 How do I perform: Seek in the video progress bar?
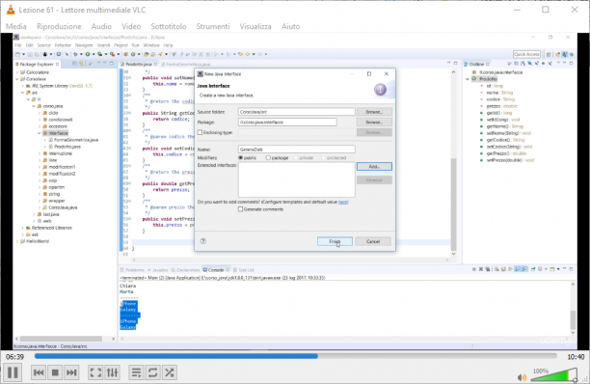point(295,356)
